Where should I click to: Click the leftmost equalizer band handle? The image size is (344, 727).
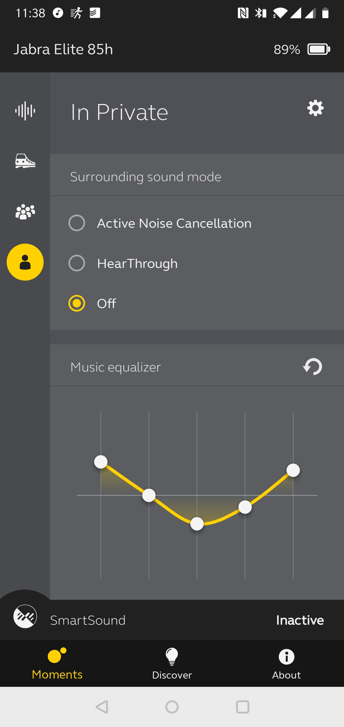[x=101, y=462]
